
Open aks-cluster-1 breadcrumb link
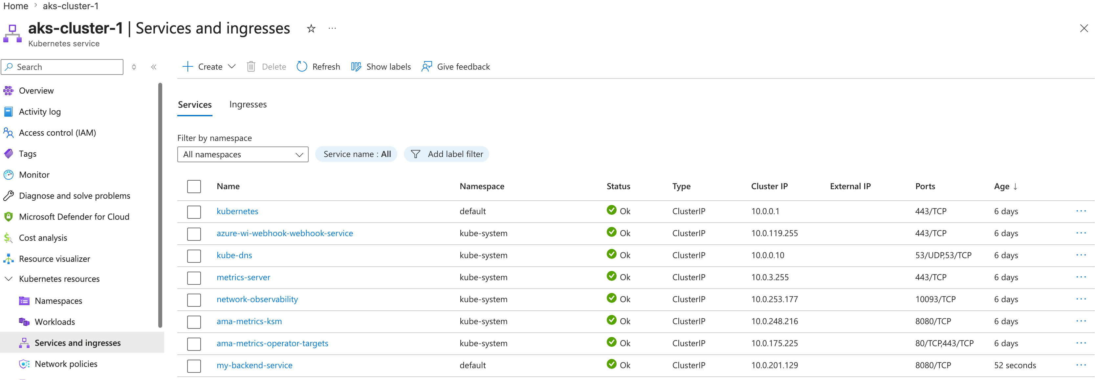tap(71, 6)
